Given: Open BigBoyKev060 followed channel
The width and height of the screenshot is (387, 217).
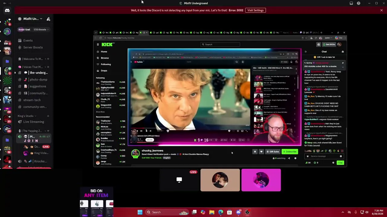Looking at the screenshot, I should 110,88.
